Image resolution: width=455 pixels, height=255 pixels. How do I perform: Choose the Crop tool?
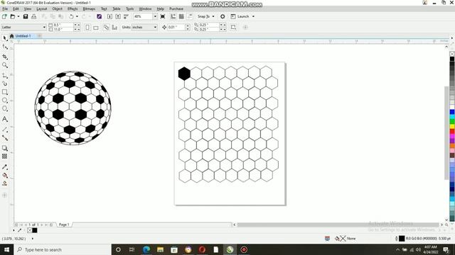[5, 57]
